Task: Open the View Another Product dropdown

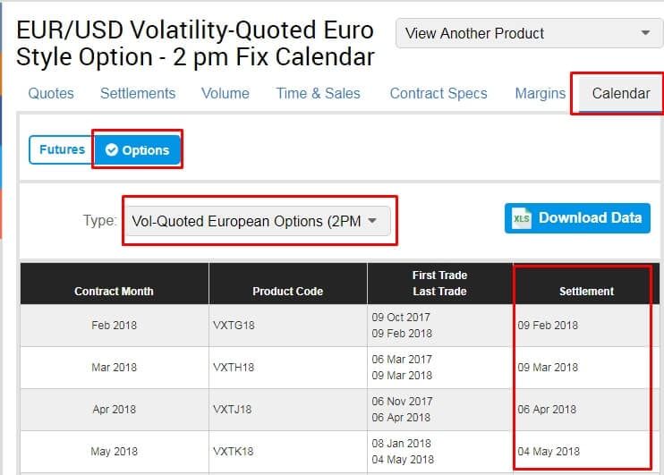Action: point(528,34)
